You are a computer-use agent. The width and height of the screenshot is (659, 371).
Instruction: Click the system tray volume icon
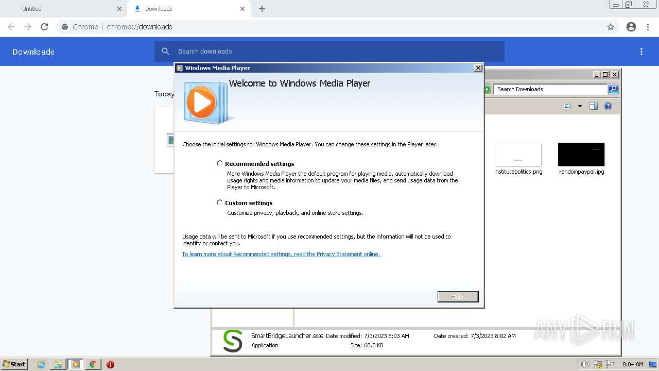tap(585, 364)
